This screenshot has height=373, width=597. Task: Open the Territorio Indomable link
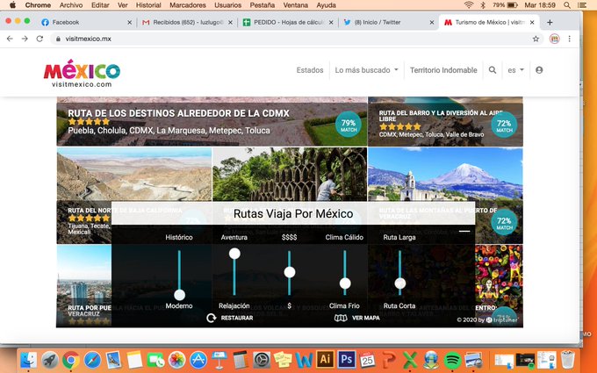pos(445,69)
